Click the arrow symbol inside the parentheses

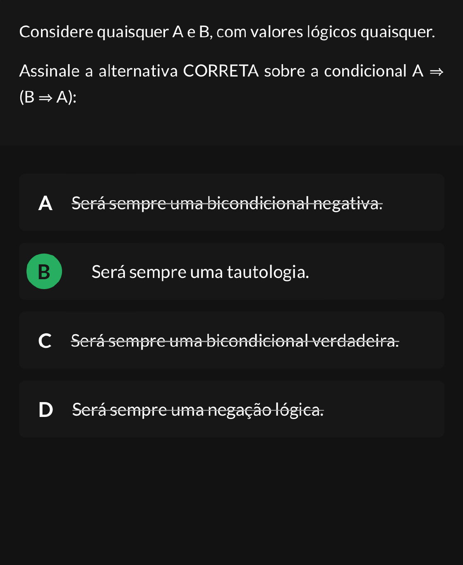click(x=46, y=98)
